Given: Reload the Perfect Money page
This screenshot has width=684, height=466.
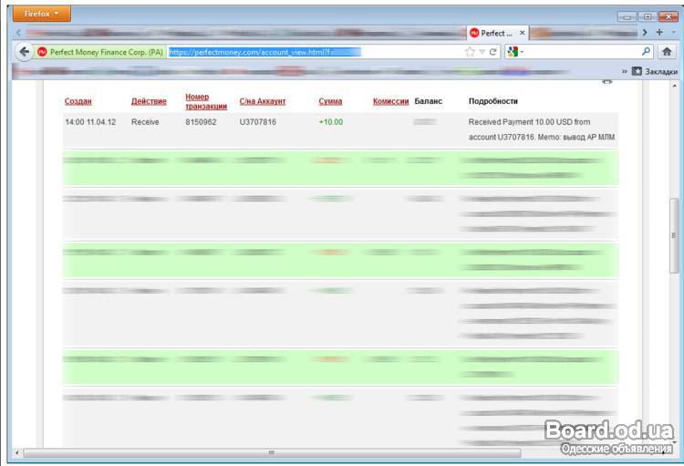Looking at the screenshot, I should point(493,52).
